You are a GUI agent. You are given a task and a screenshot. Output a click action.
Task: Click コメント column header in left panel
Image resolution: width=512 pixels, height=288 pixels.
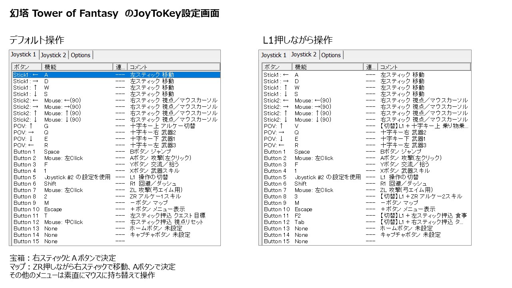(174, 67)
